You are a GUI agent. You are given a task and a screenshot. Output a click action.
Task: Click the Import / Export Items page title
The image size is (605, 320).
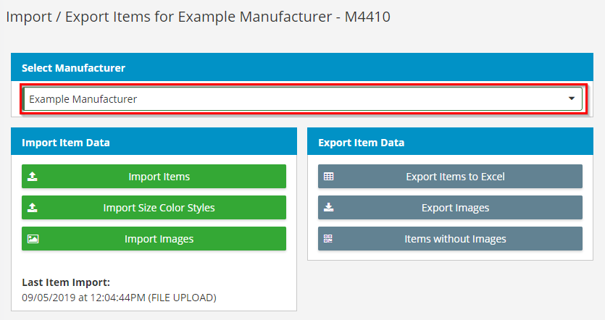pos(198,17)
